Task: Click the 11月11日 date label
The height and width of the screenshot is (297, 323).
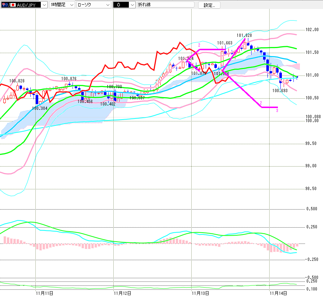Action: (x=45, y=293)
